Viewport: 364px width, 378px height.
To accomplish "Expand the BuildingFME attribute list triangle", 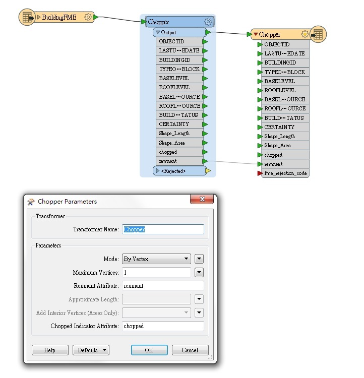I will (x=39, y=17).
